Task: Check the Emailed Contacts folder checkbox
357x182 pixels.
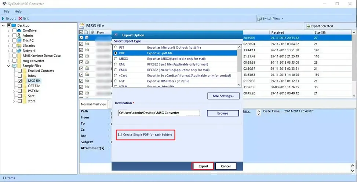Action: (x=19, y=71)
